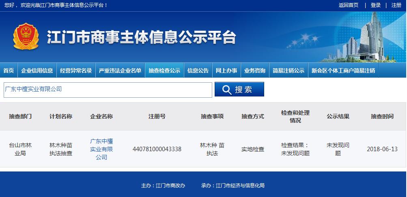Screen dimensions: 407x197
Task: Open 信息公告 page
Action: [x=198, y=71]
